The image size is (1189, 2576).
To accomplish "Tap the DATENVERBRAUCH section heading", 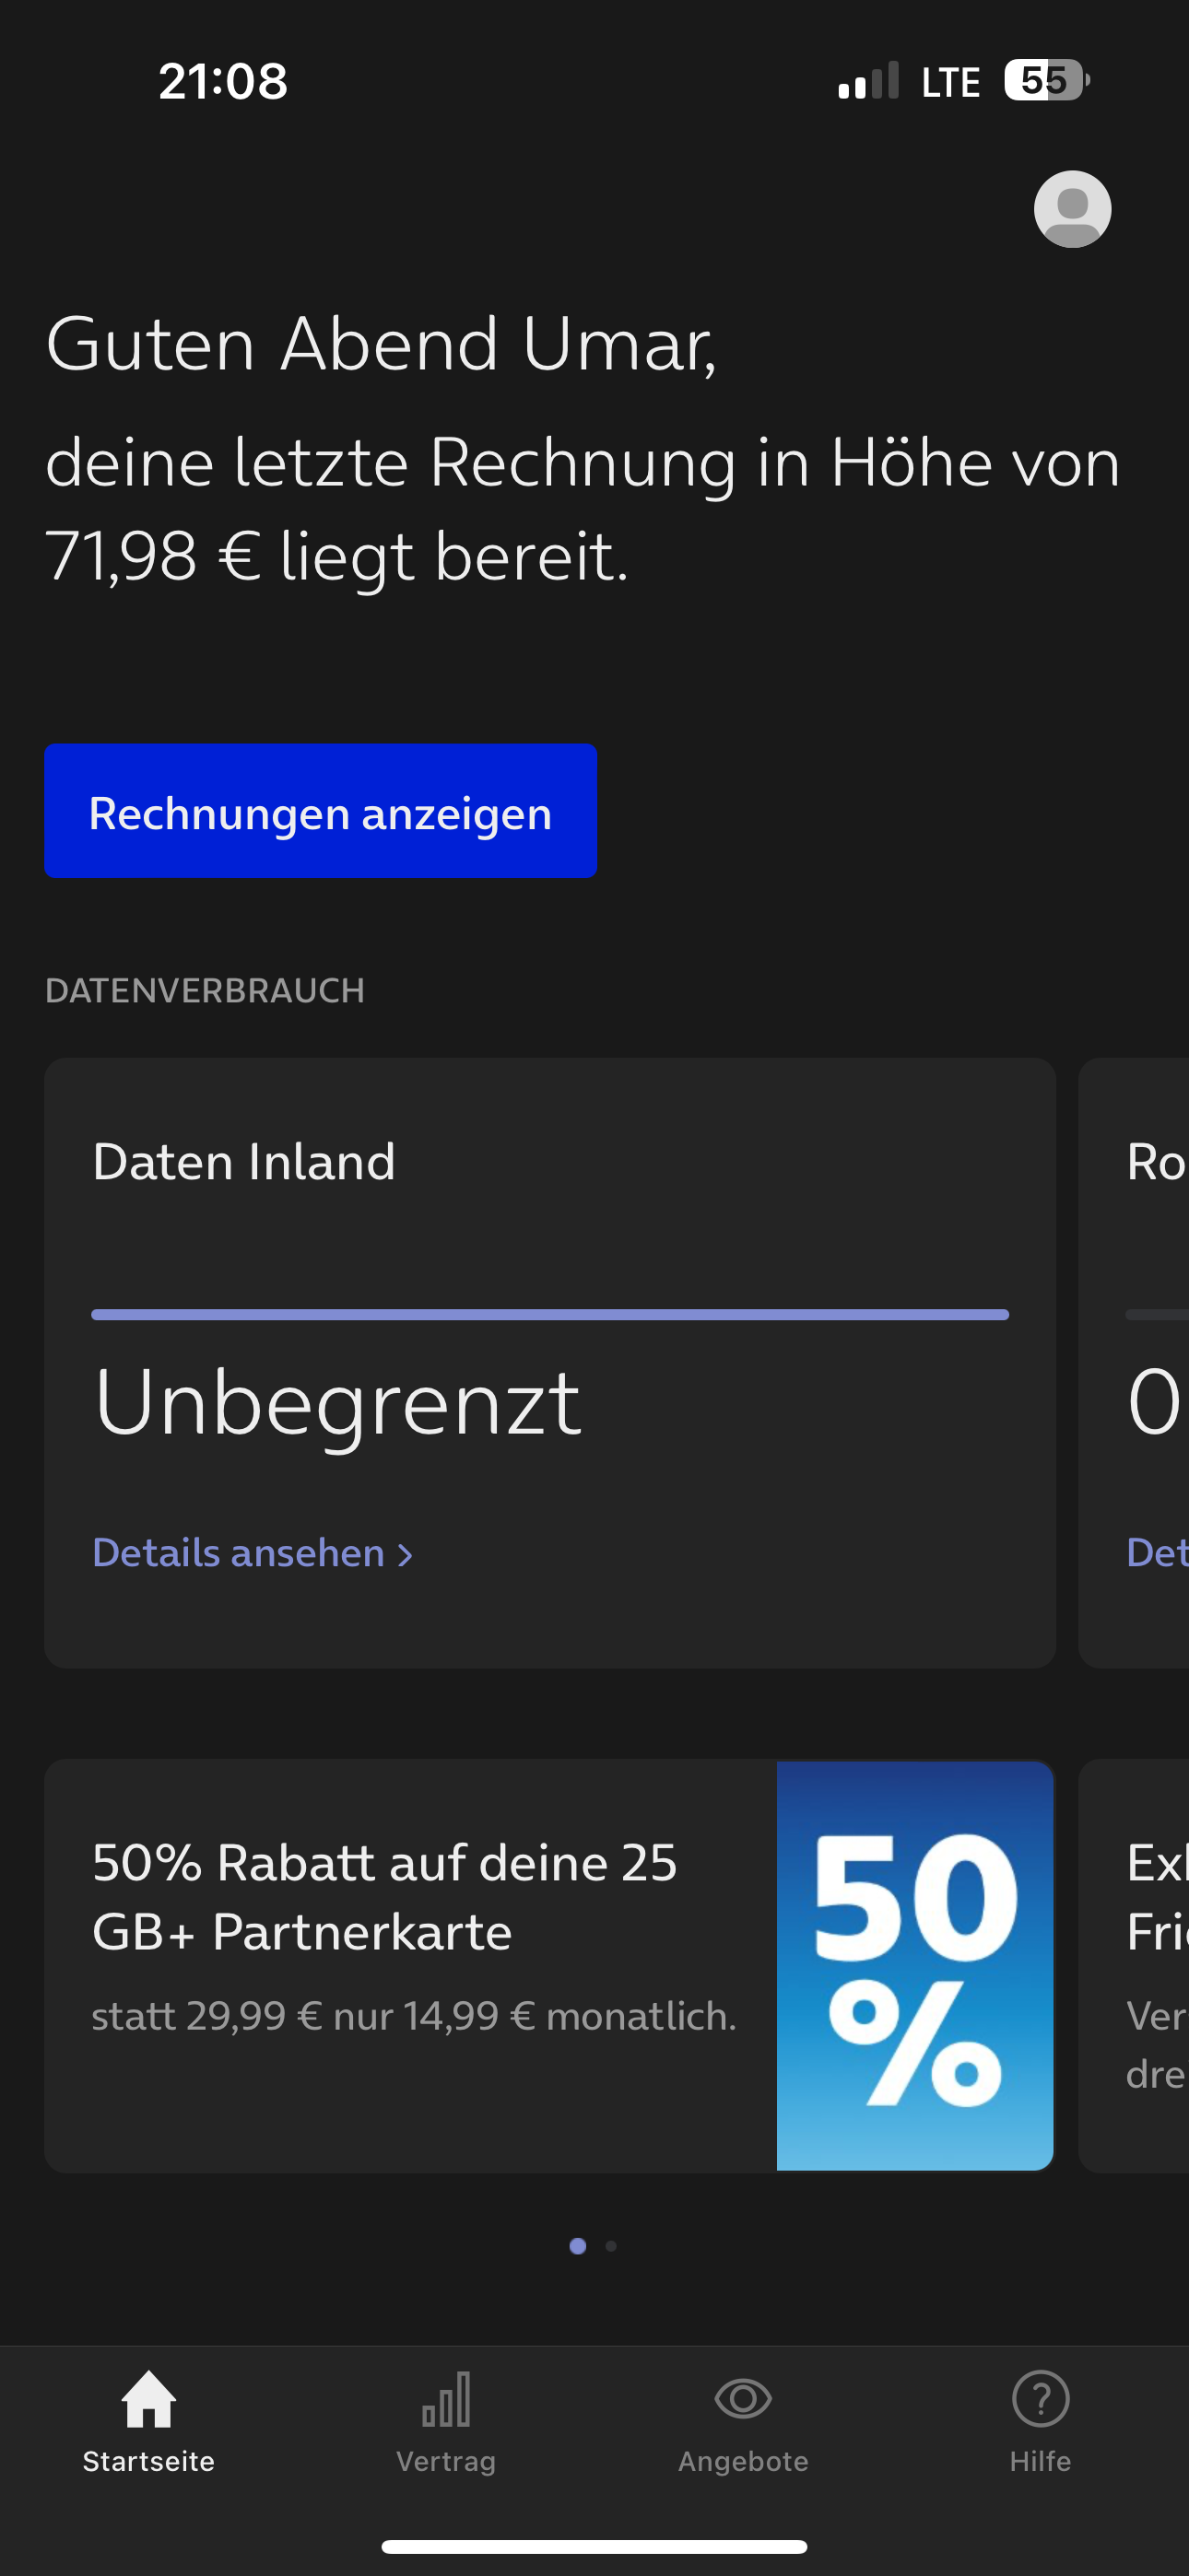I will click(x=206, y=990).
